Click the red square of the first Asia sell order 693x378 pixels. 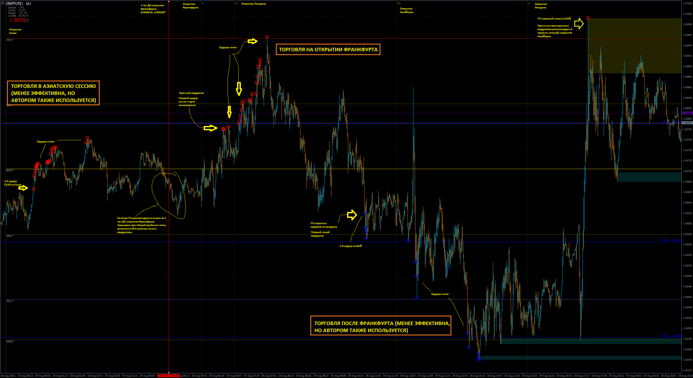tap(33, 189)
